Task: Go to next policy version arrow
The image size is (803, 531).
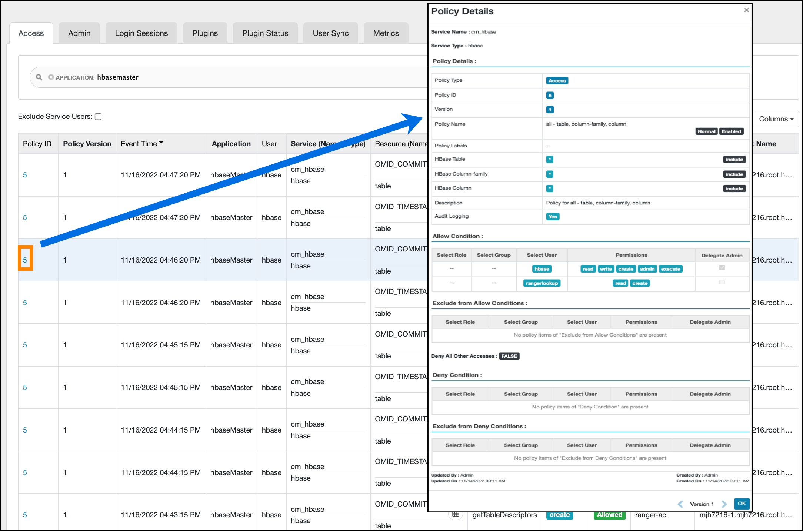Action: click(724, 504)
